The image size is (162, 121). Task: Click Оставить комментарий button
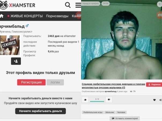125,118
